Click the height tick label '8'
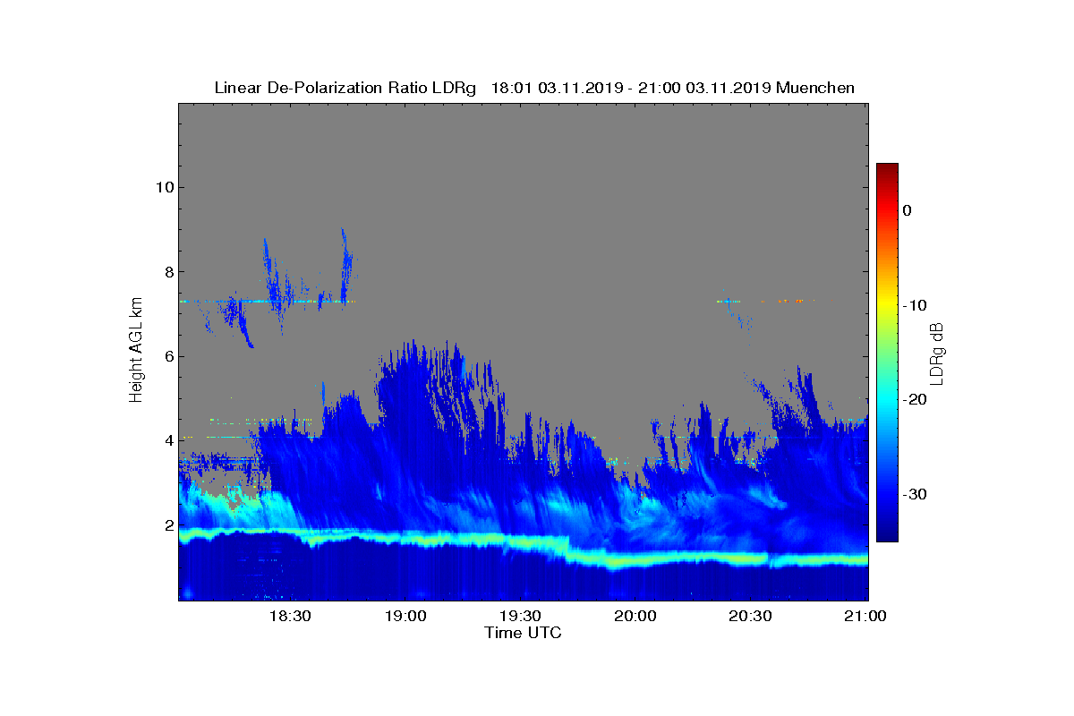 [x=168, y=272]
